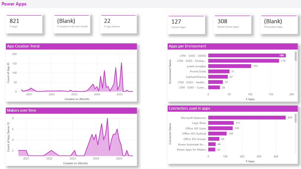Click the Promit Dutta environment bar
301x169 pixels.
coord(219,71)
